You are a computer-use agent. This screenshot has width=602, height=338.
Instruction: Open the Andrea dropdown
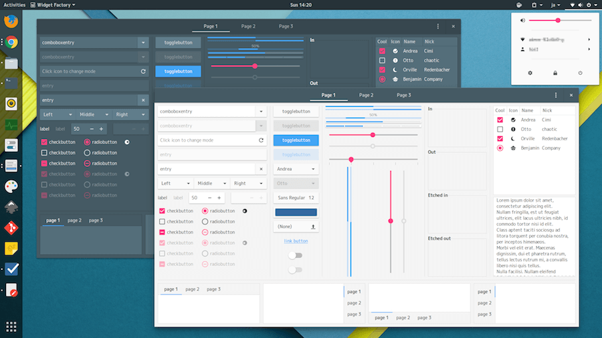(296, 169)
